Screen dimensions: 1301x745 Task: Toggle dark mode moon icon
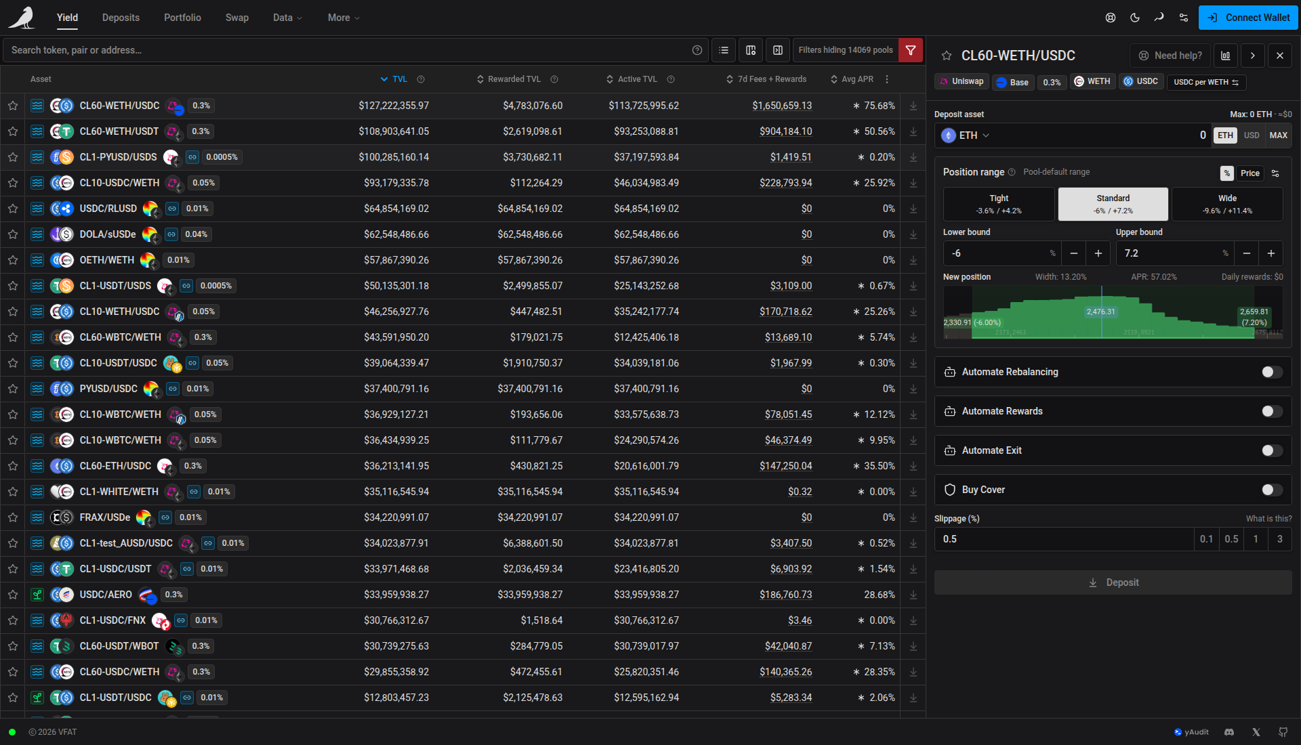click(1135, 18)
